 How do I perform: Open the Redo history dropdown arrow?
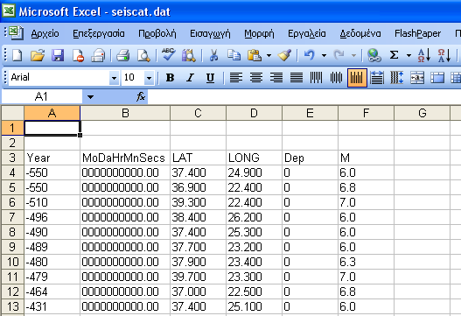(x=353, y=55)
